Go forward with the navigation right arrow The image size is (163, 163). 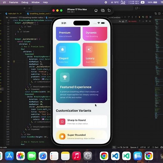tap(29, 8)
